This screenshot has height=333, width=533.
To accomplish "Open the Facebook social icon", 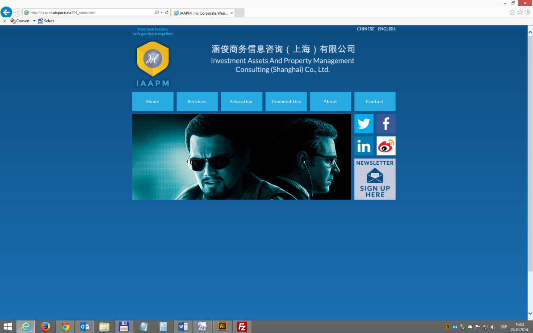I will 386,124.
